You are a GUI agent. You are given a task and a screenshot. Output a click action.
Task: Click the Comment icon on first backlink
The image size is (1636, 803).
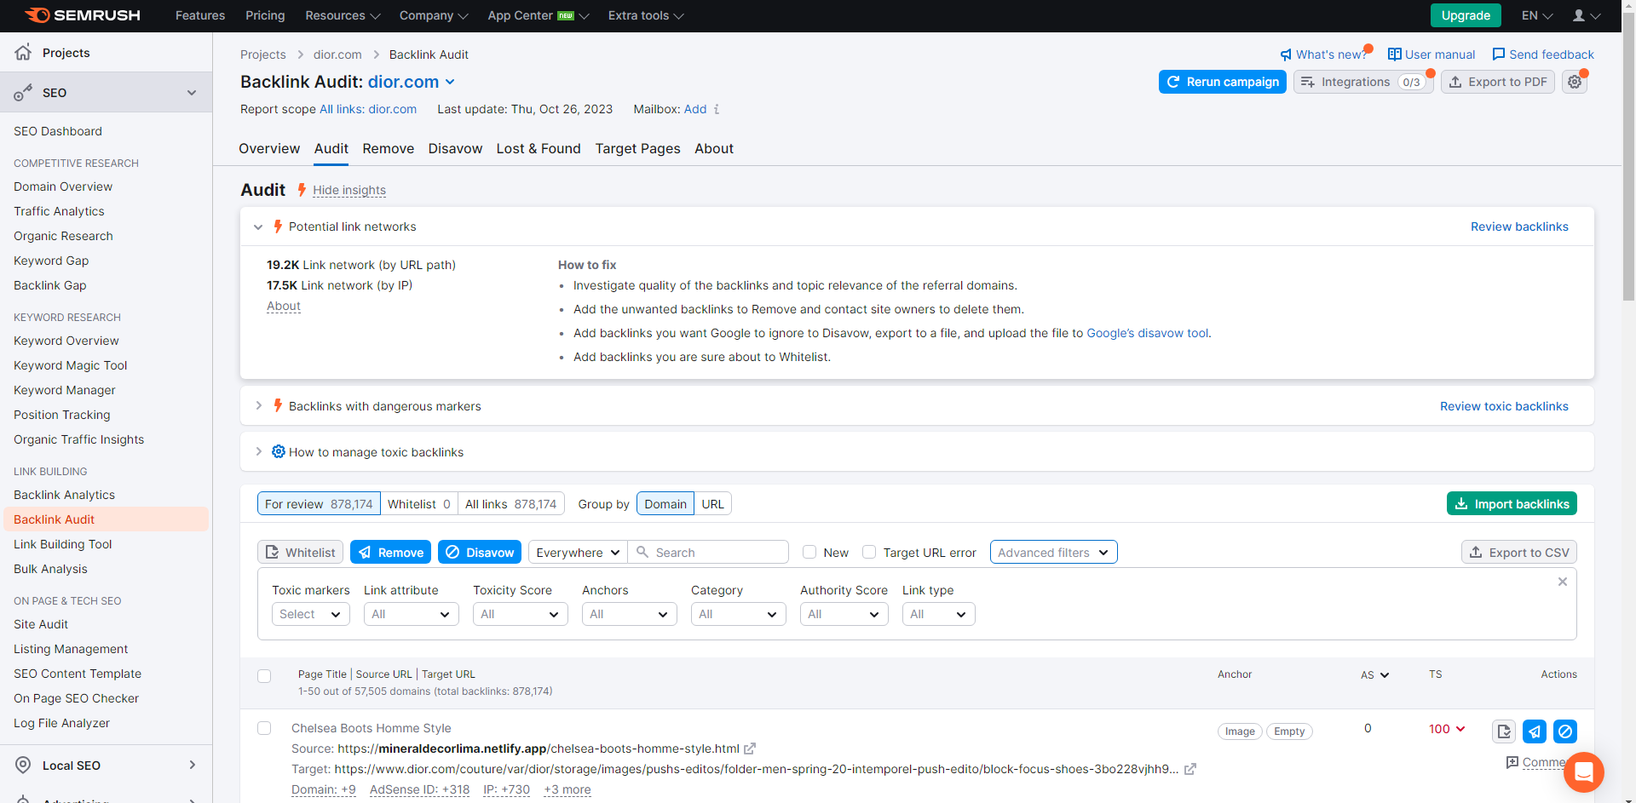click(x=1512, y=762)
